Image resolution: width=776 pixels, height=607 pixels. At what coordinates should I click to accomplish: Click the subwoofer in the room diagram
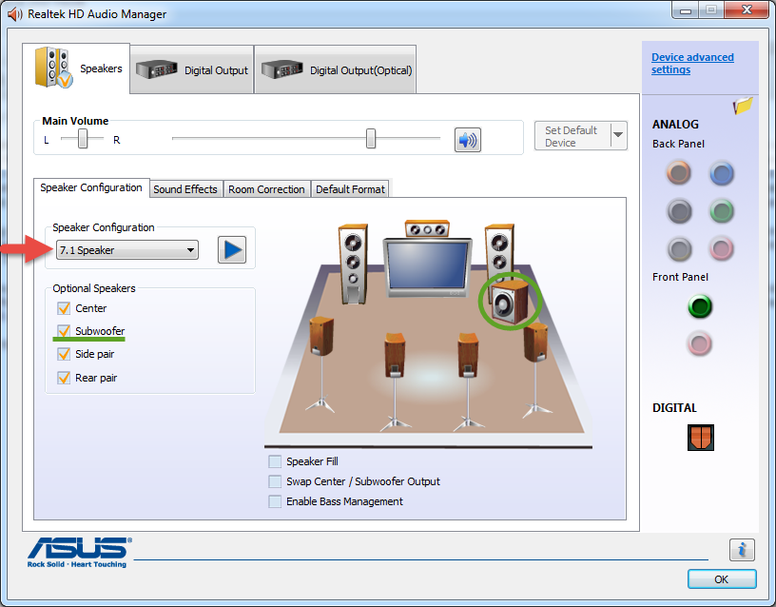tap(509, 303)
